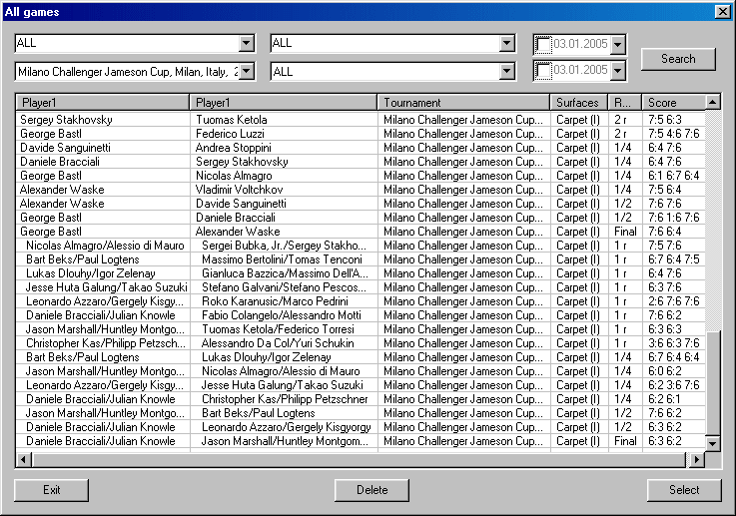The height and width of the screenshot is (516, 736).
Task: Open the first date picker arrow
Action: 618,45
